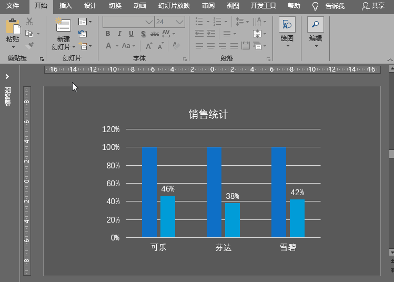Viewport: 394px width, 282px height.
Task: Click the slide Section icon
Action: [83, 46]
